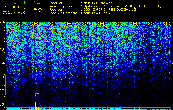Viewport: 173px width, 110px height.
Task: Click the 1.0.0 version number
Action: click(37, 2)
